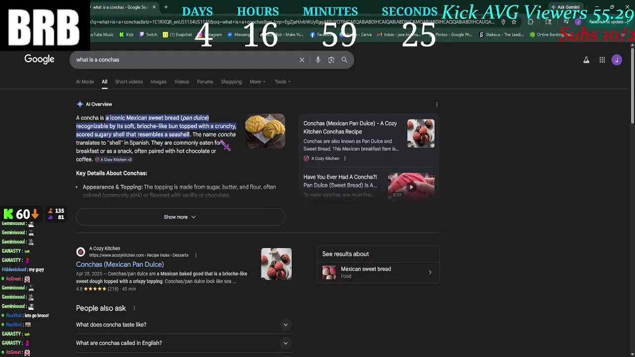Open AI Overview three-dot options menu
The height and width of the screenshot is (357, 635).
[x=437, y=105]
